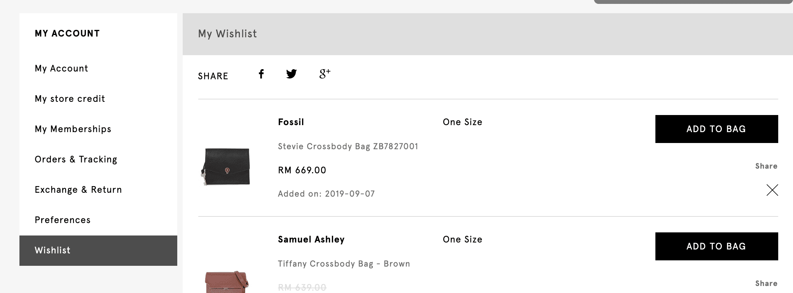The image size is (793, 293).
Task: Open Tiffany Crossbody Bag - Brown link
Action: [x=344, y=264]
